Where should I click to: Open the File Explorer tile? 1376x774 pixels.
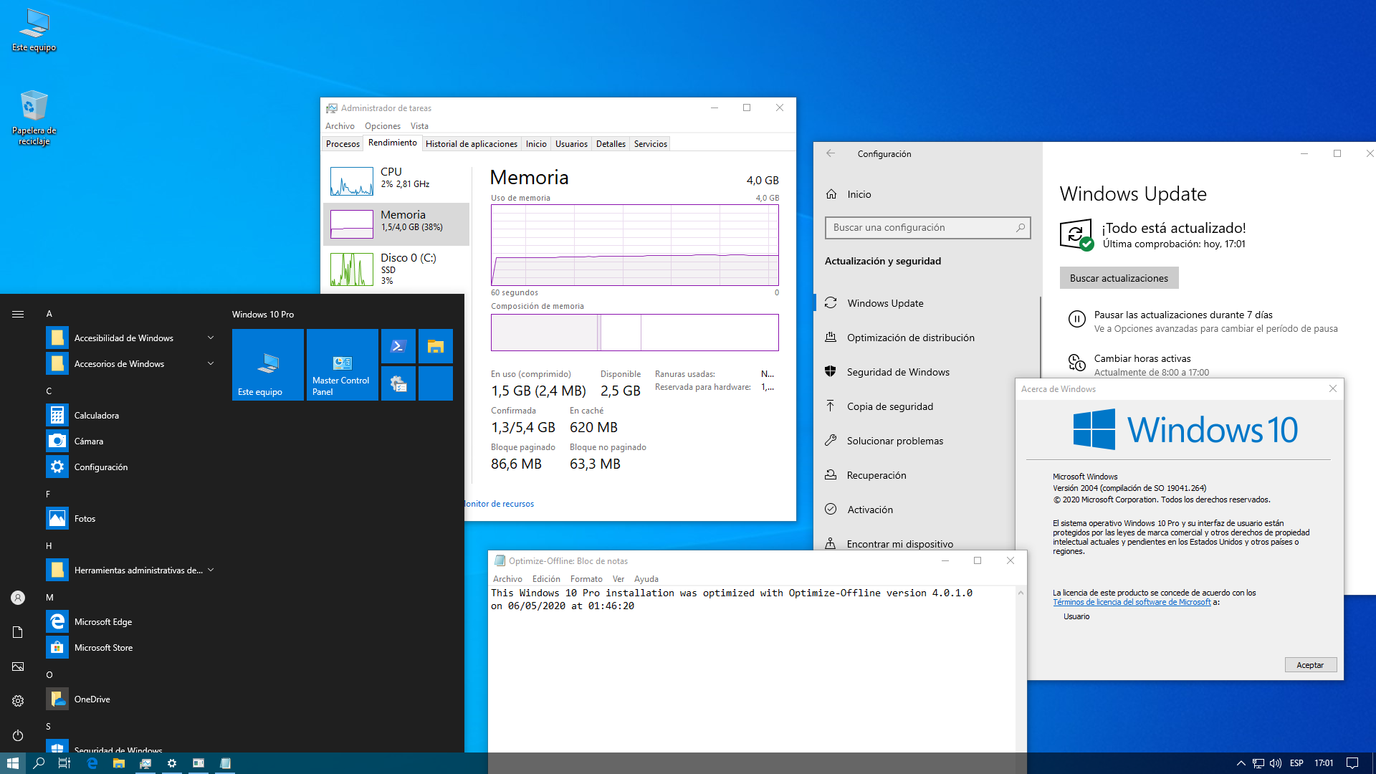435,347
